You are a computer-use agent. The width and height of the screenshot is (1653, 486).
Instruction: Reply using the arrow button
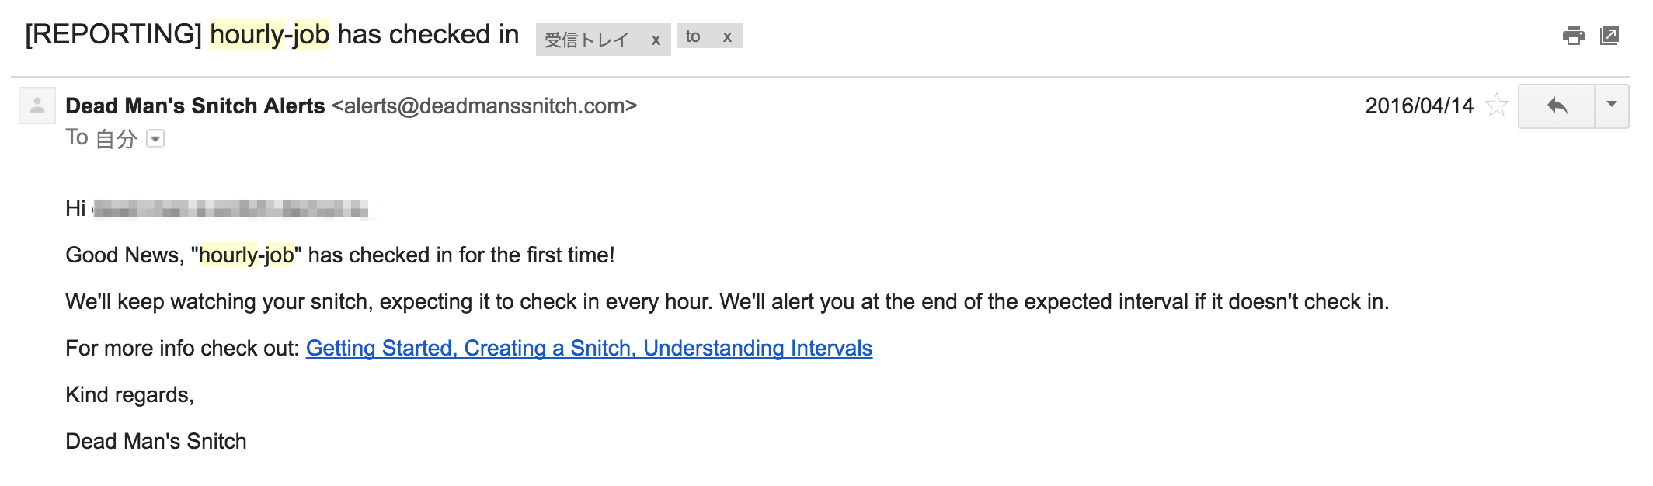(1557, 106)
